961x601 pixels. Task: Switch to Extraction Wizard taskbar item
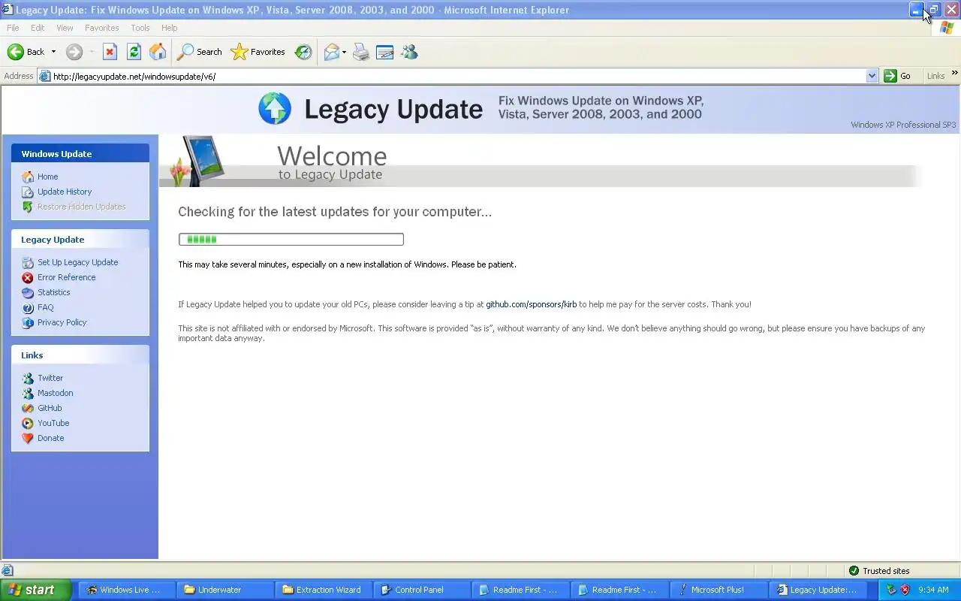(324, 590)
